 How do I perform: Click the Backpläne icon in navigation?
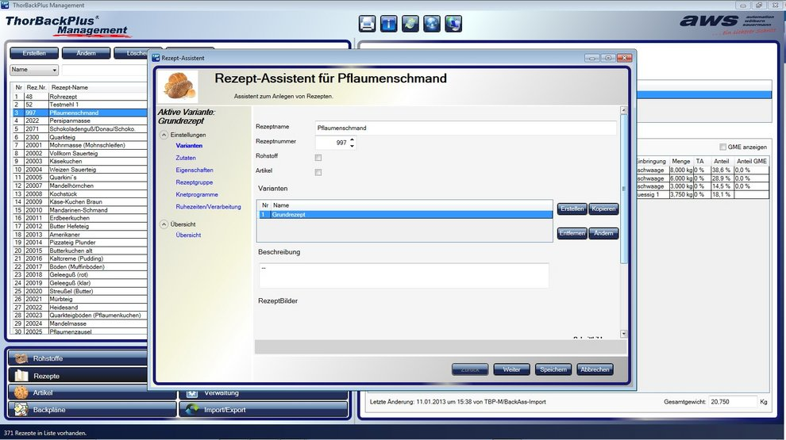tap(21, 409)
